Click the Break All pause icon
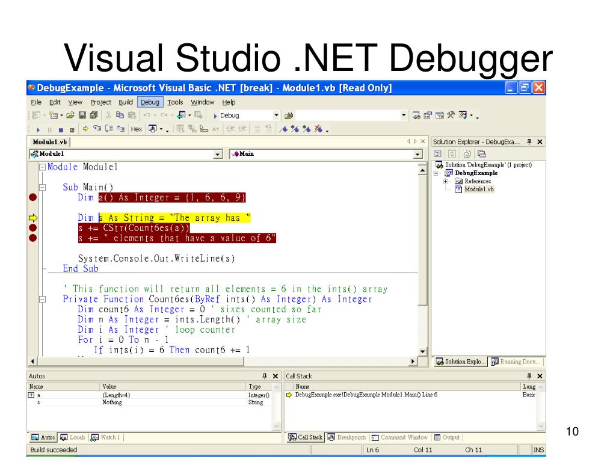The image size is (616, 462). point(49,130)
